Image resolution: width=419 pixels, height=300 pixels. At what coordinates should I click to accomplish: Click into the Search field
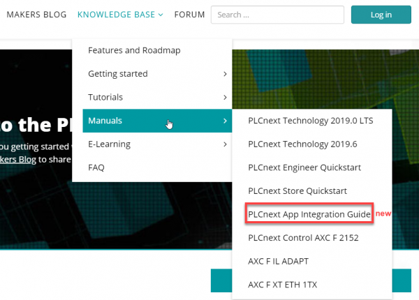pyautogui.click(x=277, y=15)
